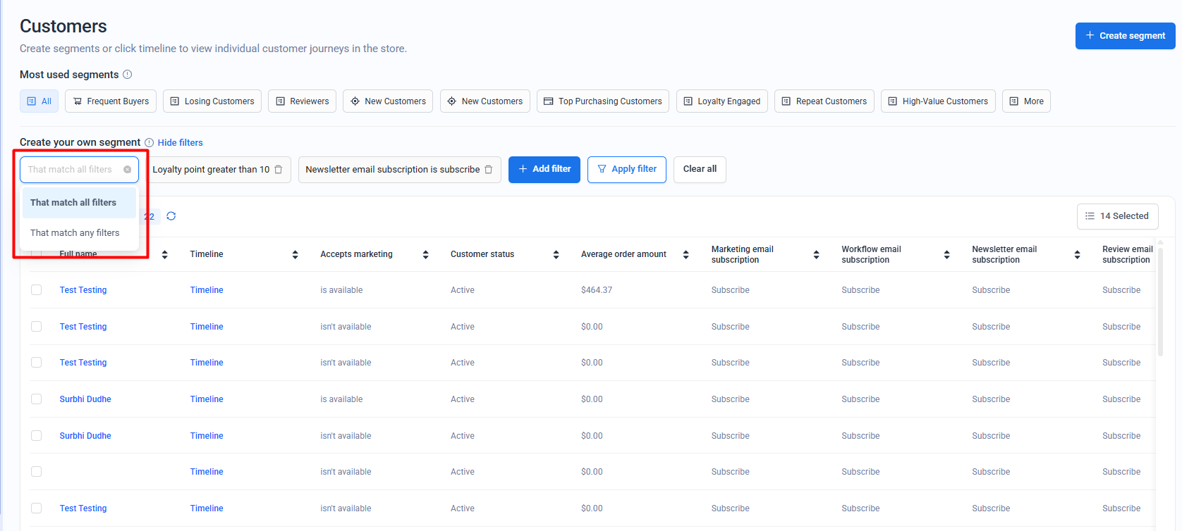Check the first Test Testing row checkbox
The height and width of the screenshot is (531, 1182).
coord(37,290)
